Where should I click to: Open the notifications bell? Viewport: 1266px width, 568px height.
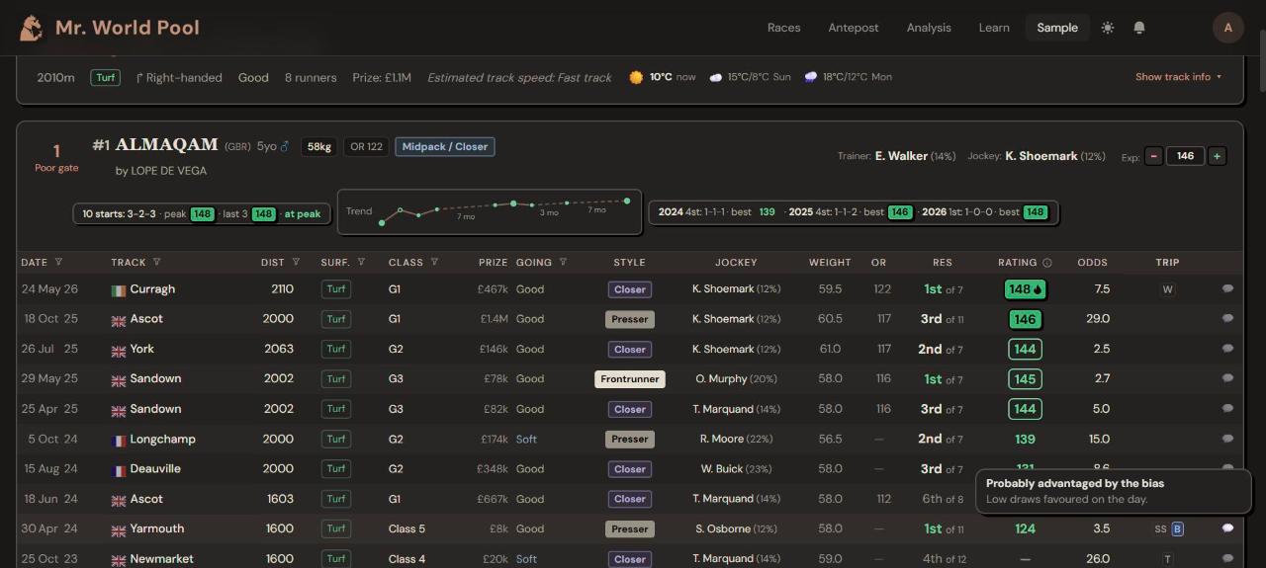1139,28
